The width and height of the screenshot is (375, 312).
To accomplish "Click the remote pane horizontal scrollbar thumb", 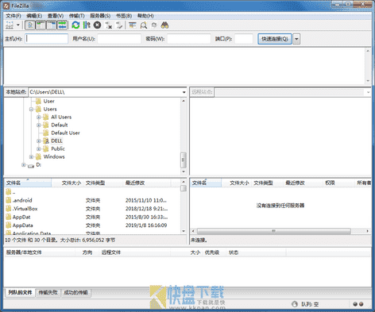I will point(273,231).
